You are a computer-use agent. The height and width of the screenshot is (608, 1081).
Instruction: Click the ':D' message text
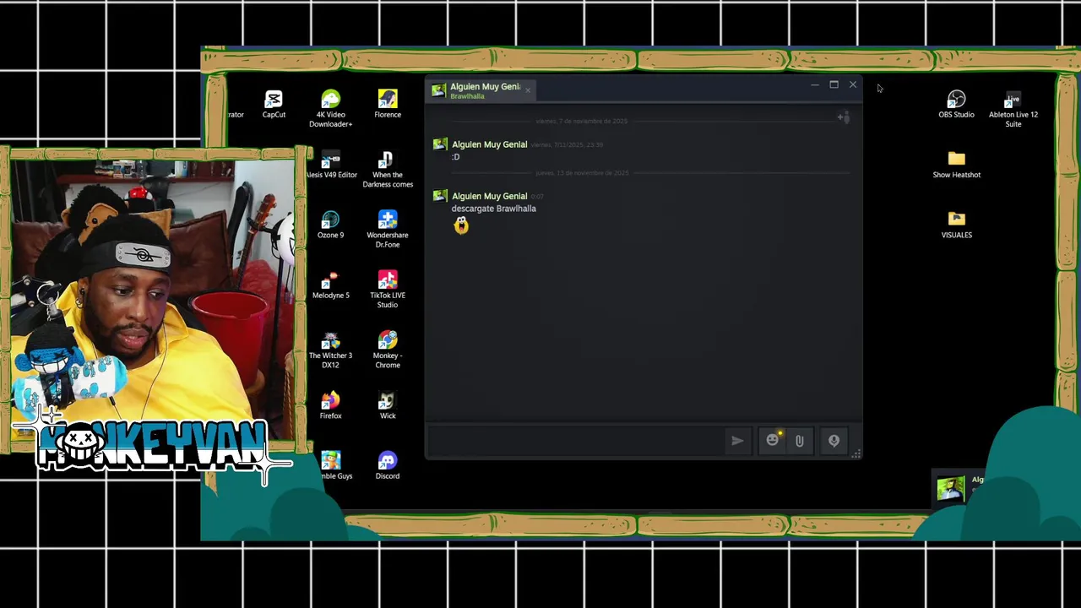[x=455, y=157]
